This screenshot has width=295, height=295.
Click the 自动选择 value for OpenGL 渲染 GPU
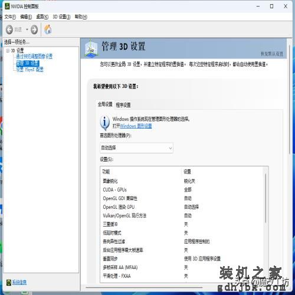point(191,207)
